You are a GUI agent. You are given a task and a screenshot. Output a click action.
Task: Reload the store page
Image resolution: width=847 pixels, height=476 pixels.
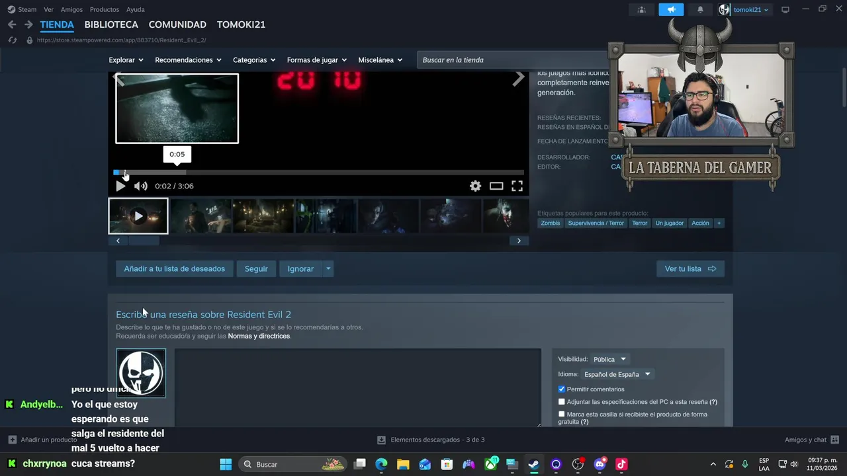[12, 40]
